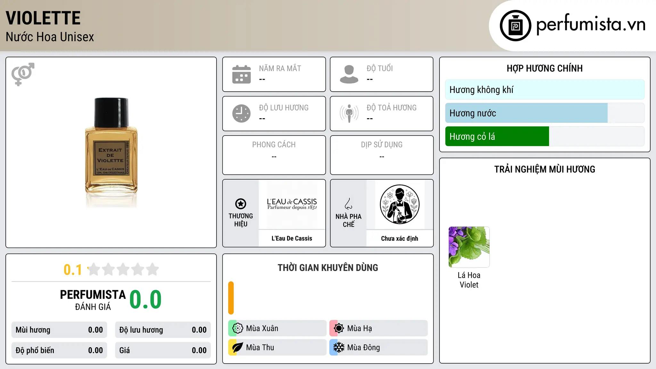This screenshot has height=369, width=656.
Task: Click the five-star rating row
Action: point(123,269)
